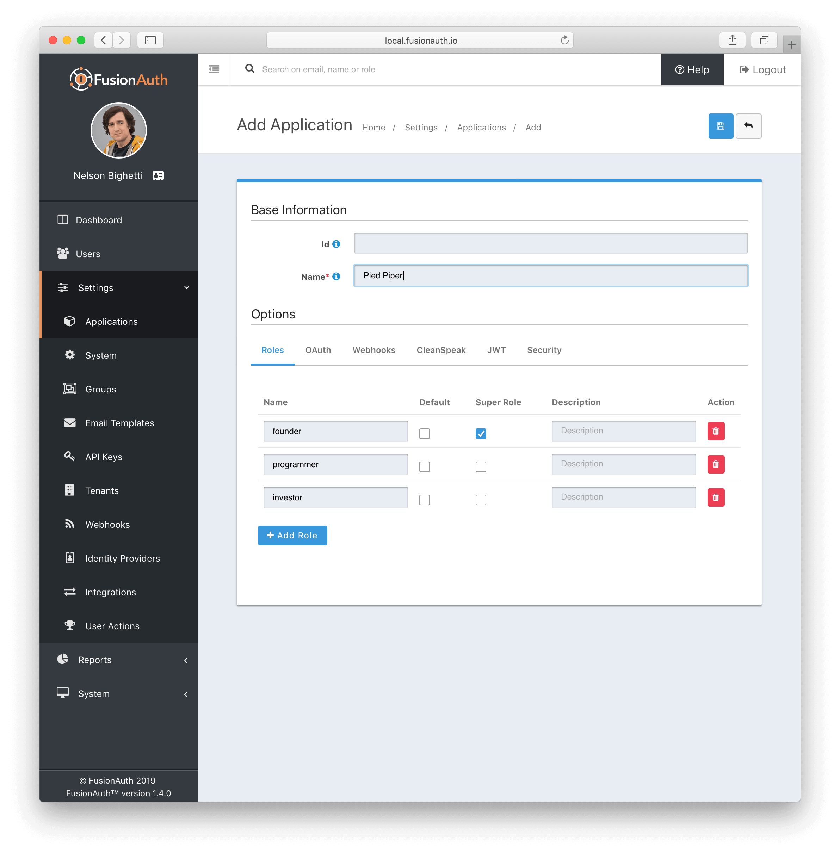Open Email Templates section
Image resolution: width=840 pixels, height=854 pixels.
coord(119,422)
